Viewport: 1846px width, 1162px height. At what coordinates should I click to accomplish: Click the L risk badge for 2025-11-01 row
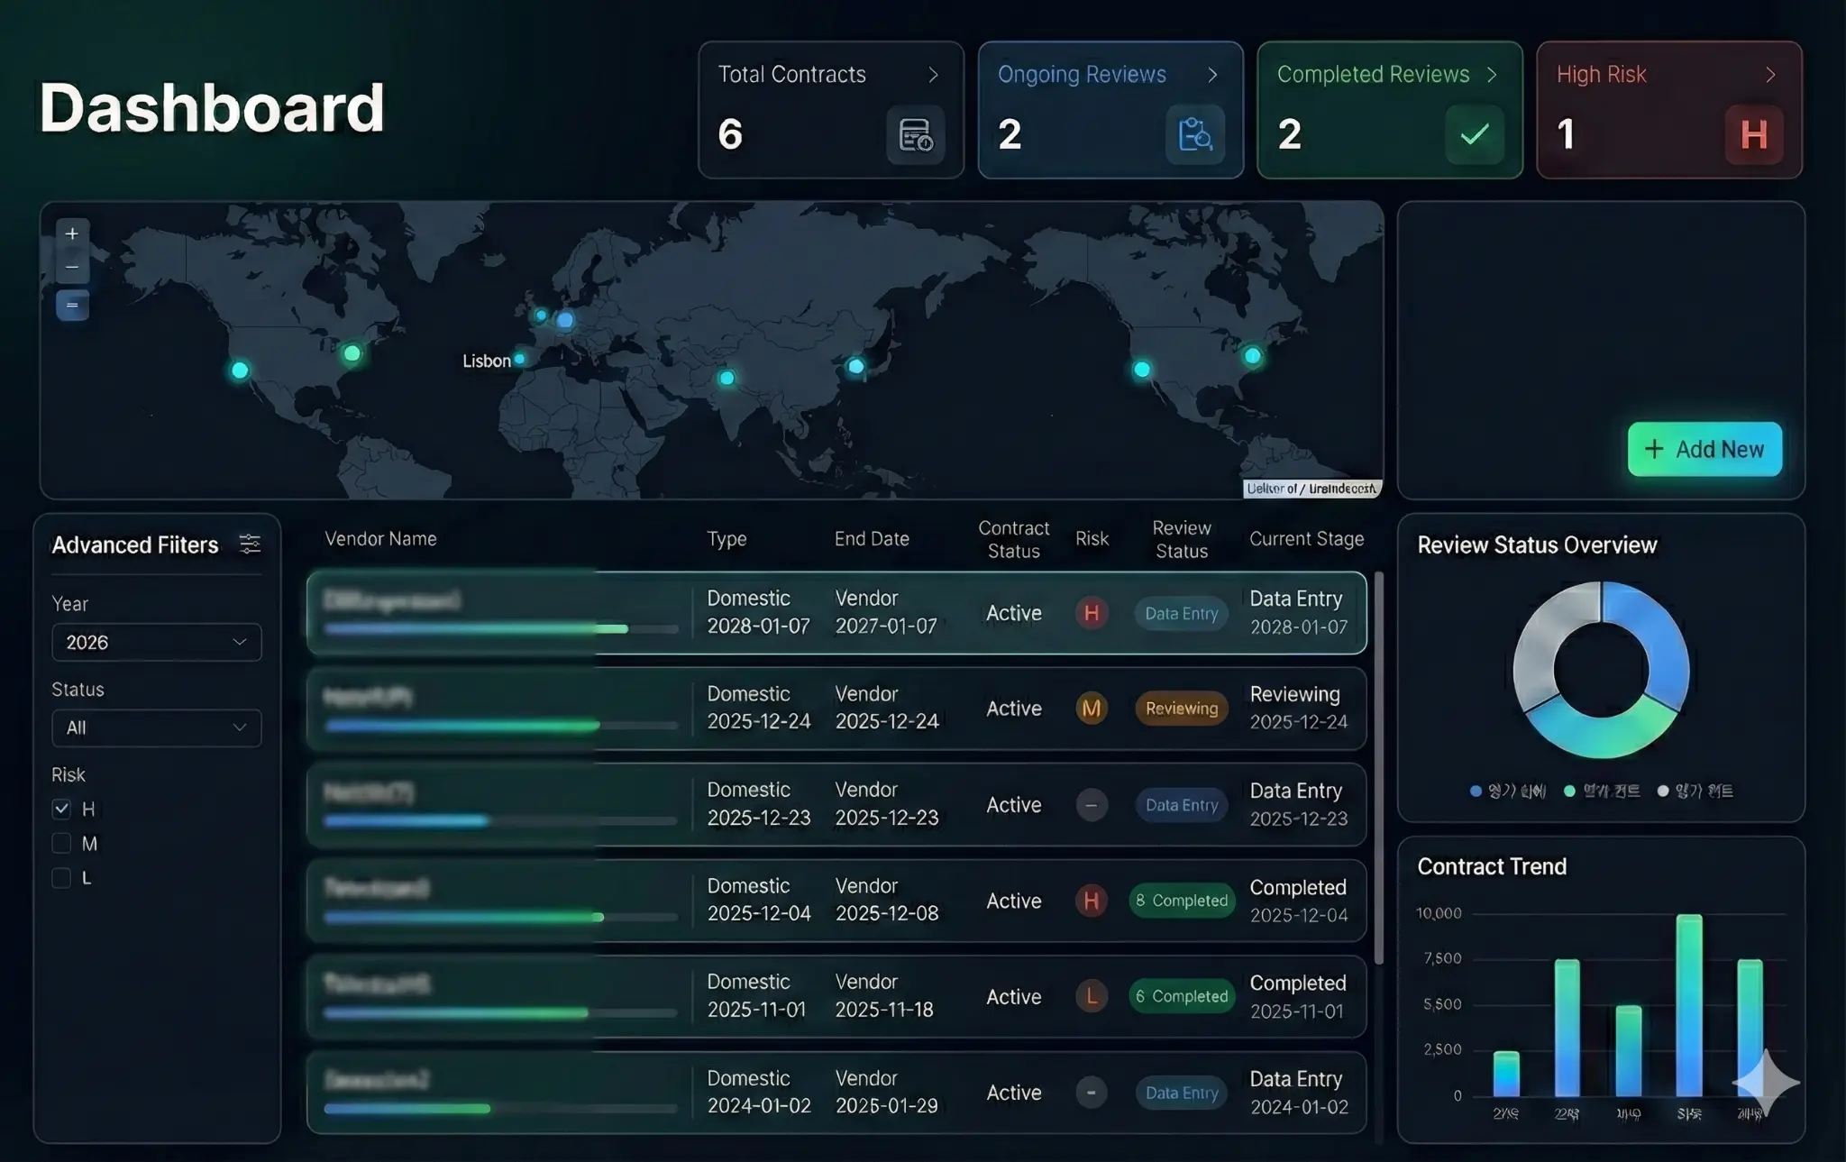pyautogui.click(x=1091, y=996)
